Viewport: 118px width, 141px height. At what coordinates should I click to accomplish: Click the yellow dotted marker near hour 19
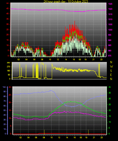[x=88, y=132]
